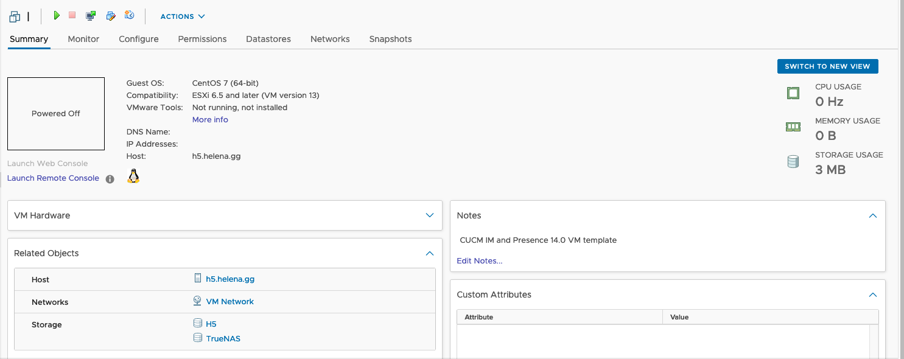Collapse the Related Objects panel
This screenshot has width=904, height=359.
(430, 253)
